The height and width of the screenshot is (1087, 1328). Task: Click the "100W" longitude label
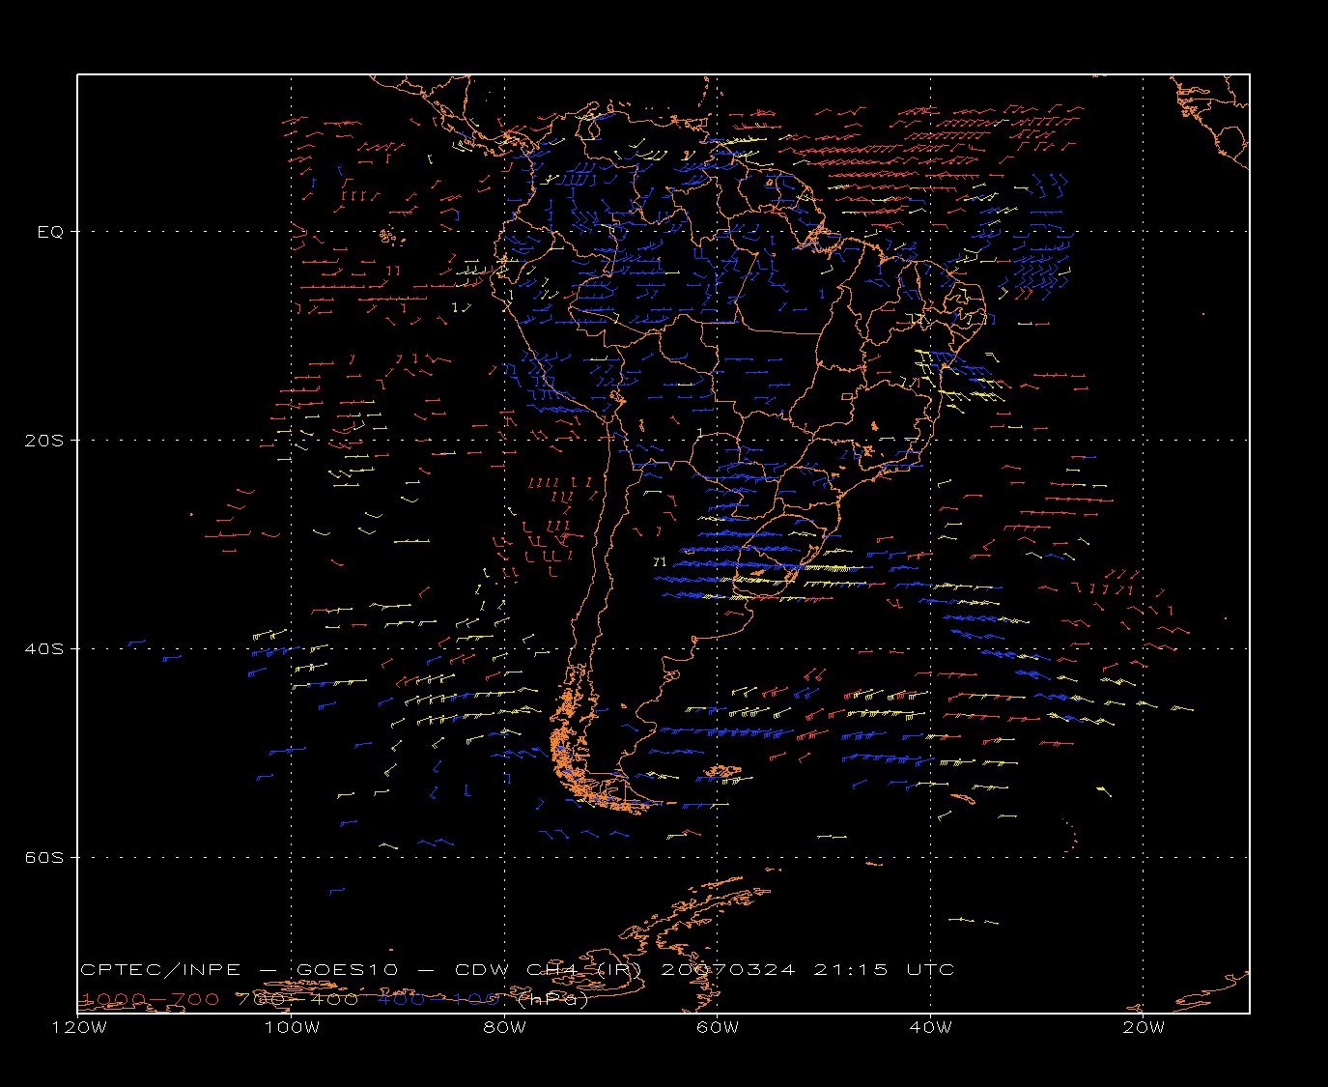coord(292,1028)
